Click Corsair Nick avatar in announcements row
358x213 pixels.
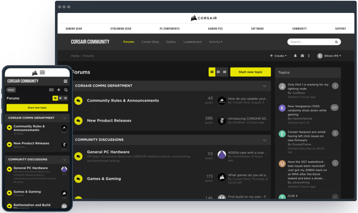click(222, 101)
